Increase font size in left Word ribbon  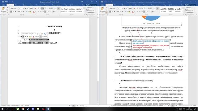[x=26, y=8]
